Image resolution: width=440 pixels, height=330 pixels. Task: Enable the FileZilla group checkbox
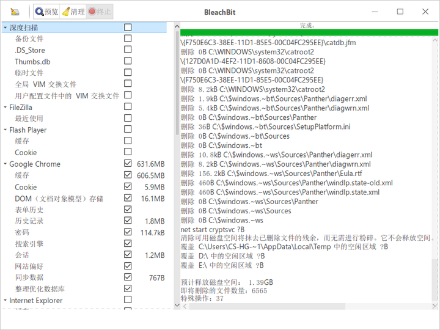pyautogui.click(x=128, y=106)
